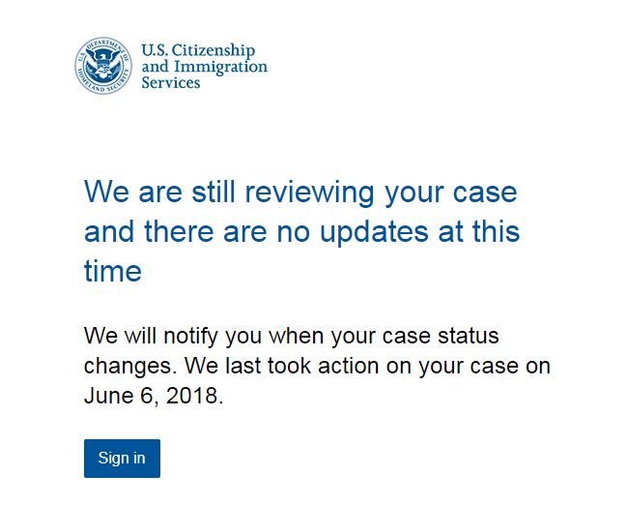Click the word 'changes' in the paragraph
The image size is (628, 505).
point(128,367)
